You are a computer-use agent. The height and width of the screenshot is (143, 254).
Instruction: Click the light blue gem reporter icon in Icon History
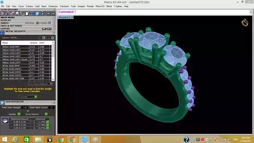coord(38,14)
